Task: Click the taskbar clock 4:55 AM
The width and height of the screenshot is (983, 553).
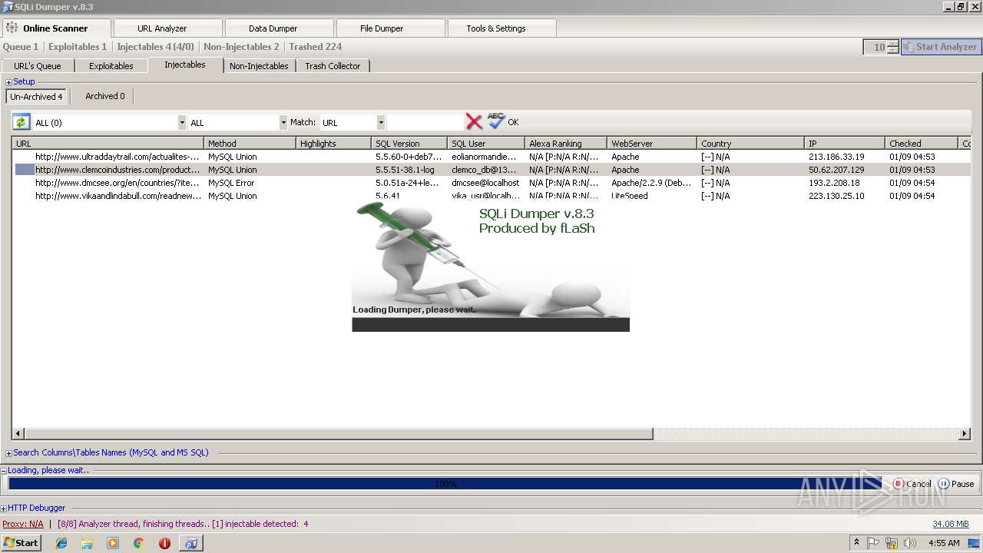Action: tap(944, 543)
